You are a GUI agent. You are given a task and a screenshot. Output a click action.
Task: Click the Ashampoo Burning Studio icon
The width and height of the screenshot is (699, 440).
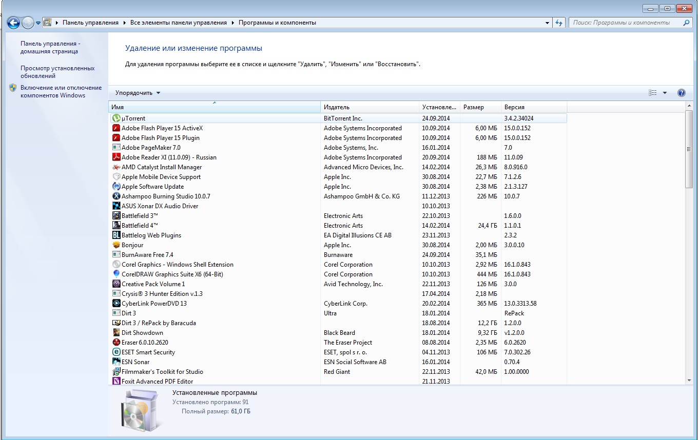click(x=116, y=196)
